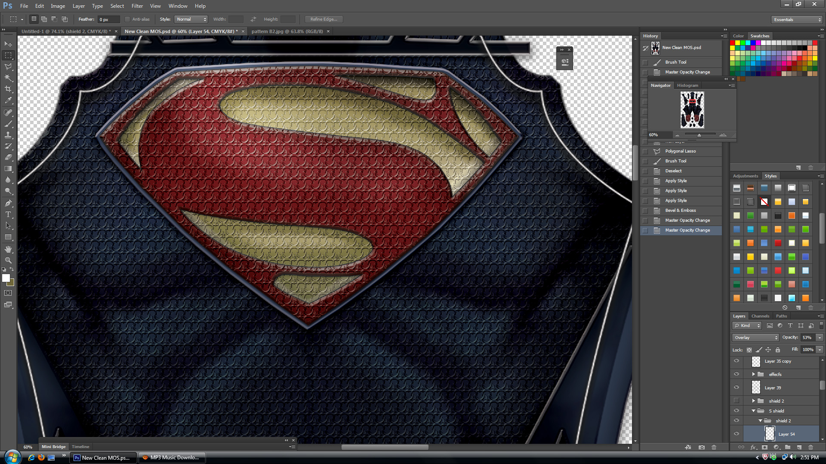Open the Select menu
This screenshot has width=826, height=464.
pos(117,6)
